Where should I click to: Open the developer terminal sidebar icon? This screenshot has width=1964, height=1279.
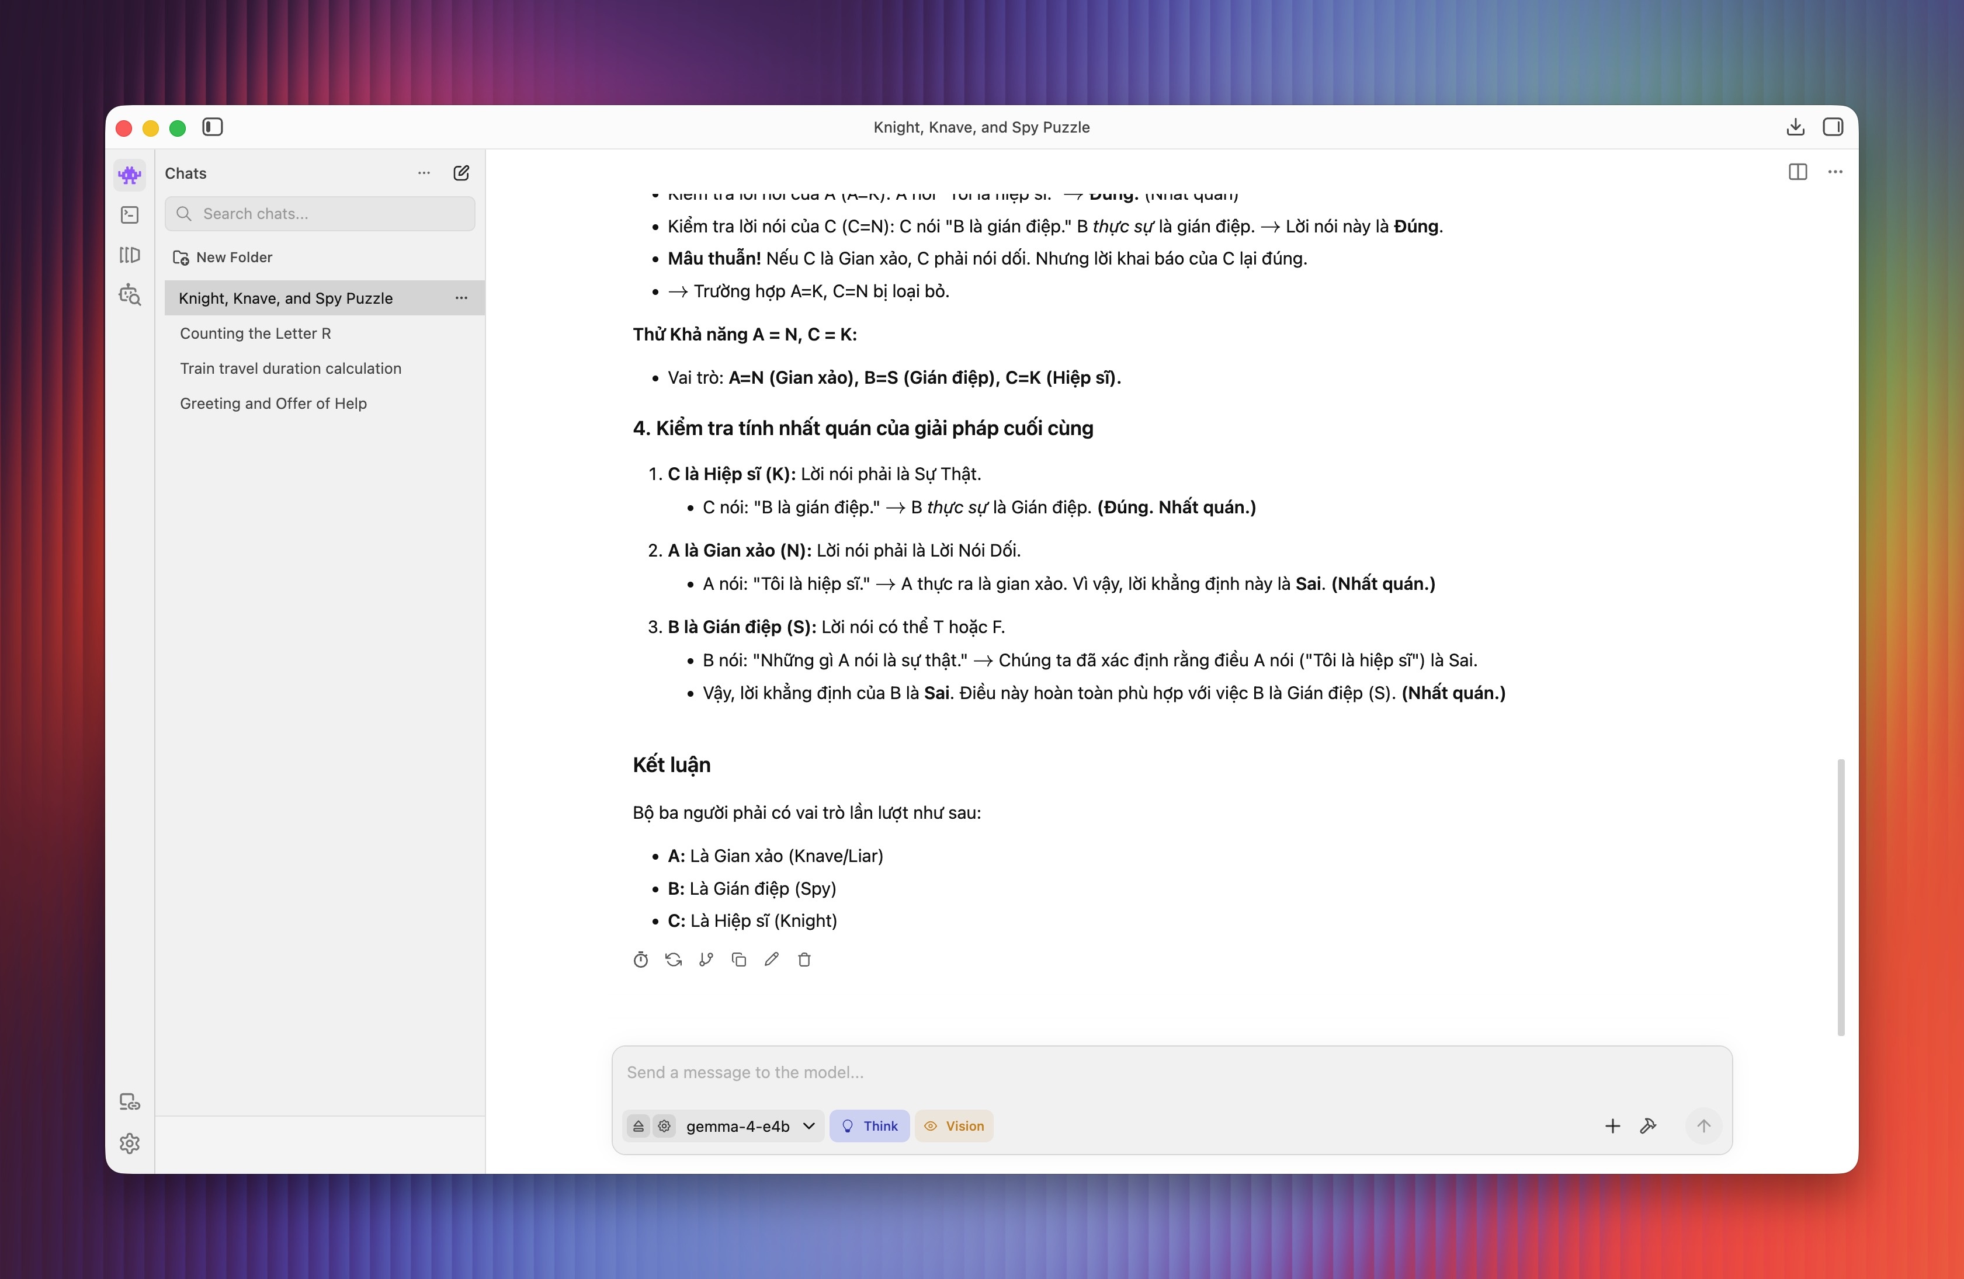130,214
